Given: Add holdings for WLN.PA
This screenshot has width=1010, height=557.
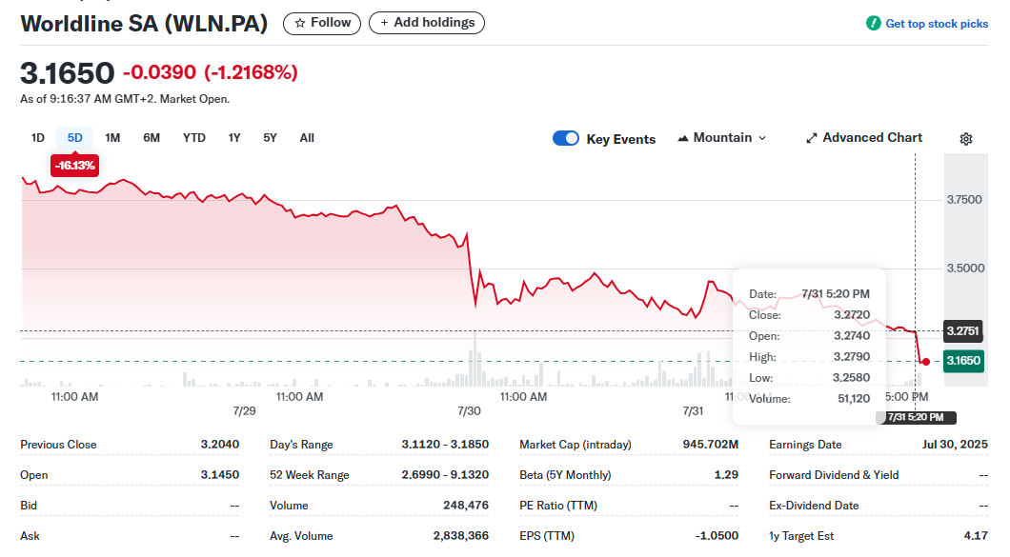Looking at the screenshot, I should coord(427,23).
